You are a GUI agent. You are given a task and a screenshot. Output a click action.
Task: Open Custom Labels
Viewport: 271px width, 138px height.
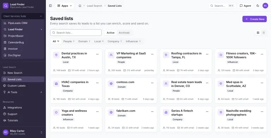tap(23, 86)
